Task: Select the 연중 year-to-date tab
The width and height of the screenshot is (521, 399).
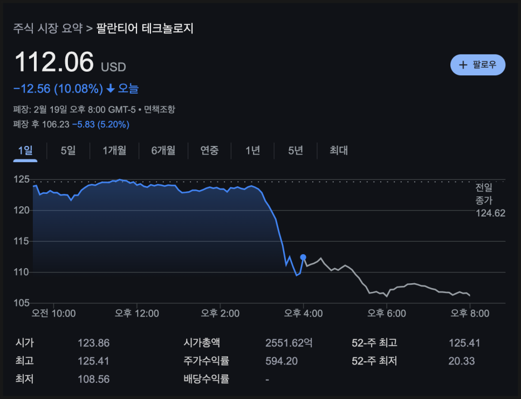Action: (209, 151)
